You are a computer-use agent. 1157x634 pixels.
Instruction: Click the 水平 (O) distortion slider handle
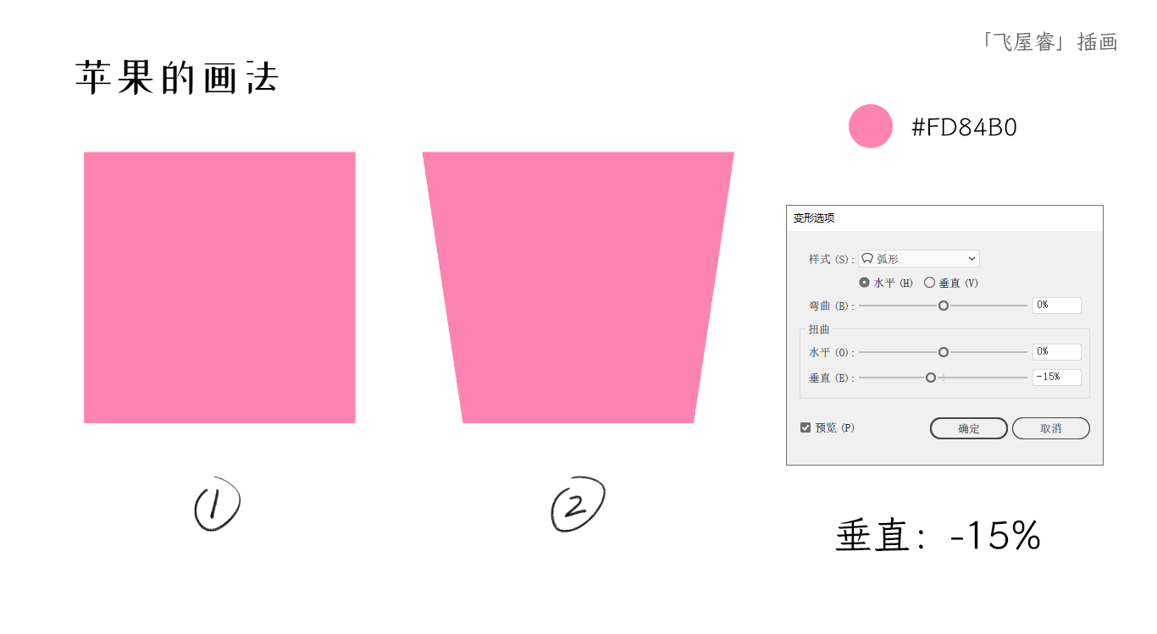point(944,352)
